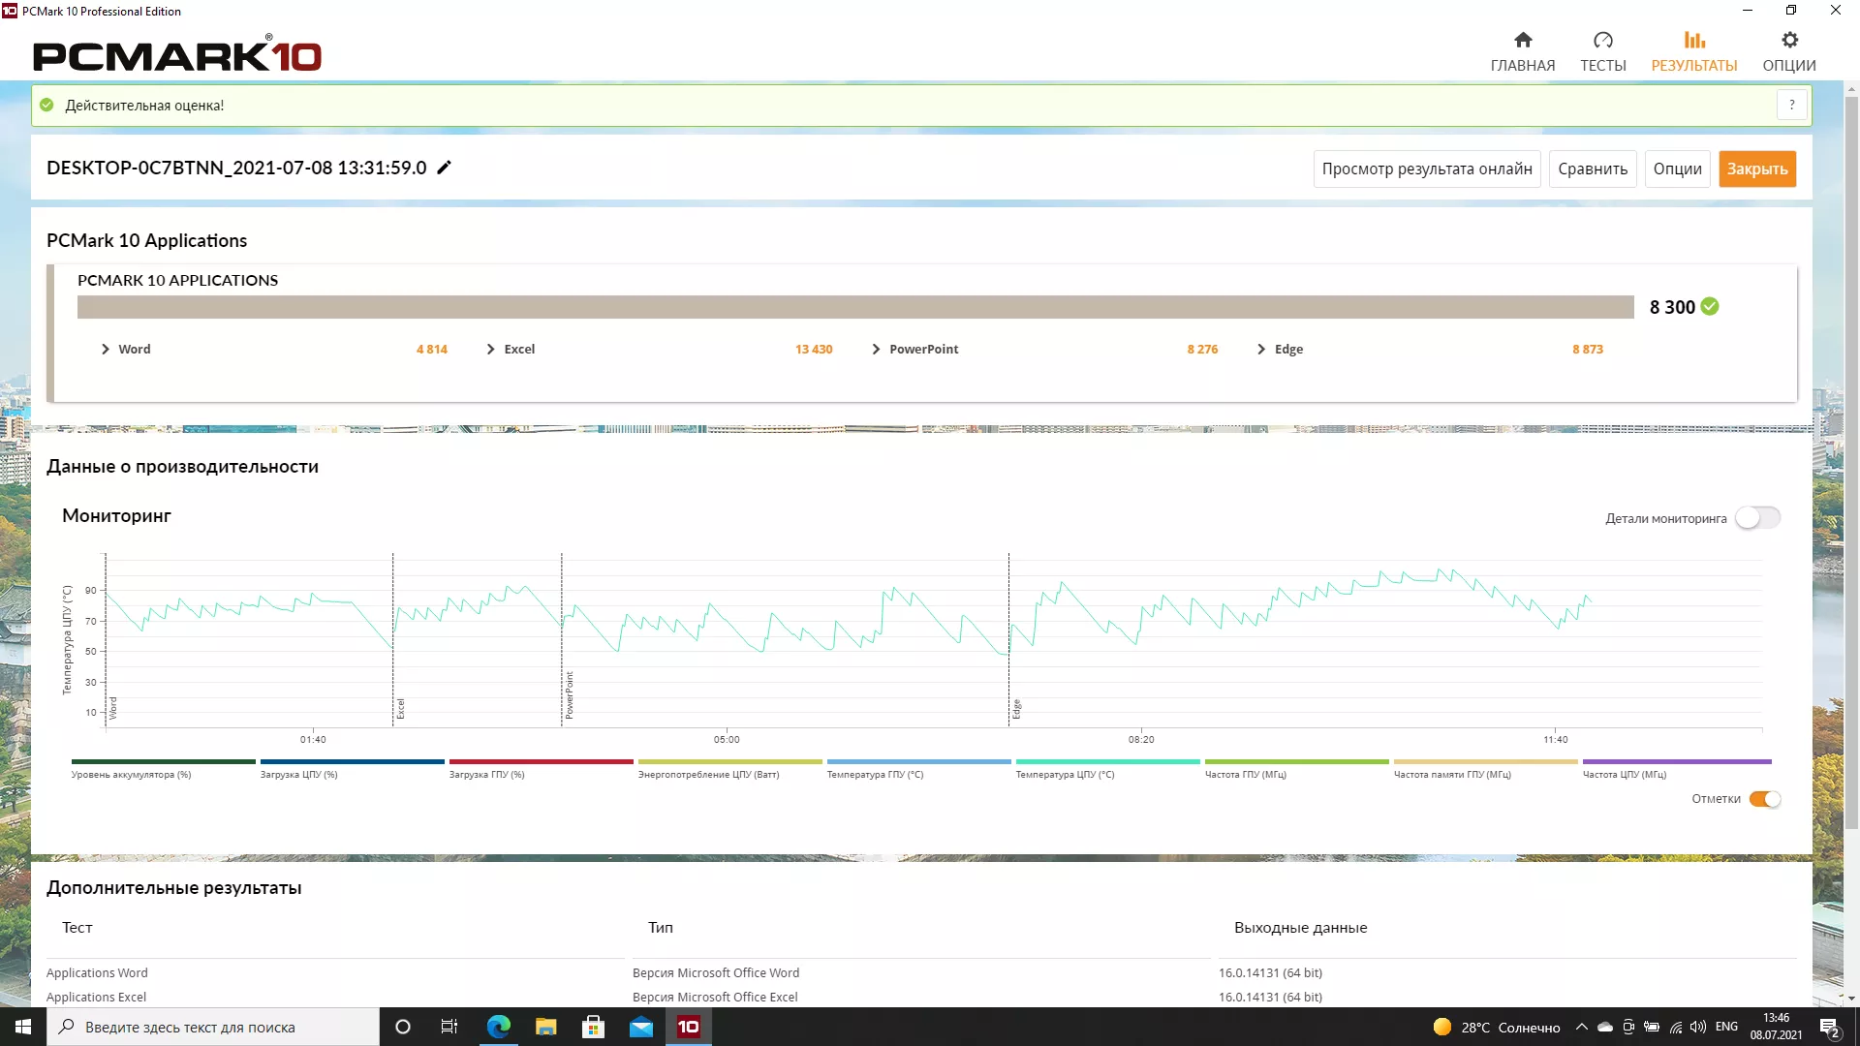
Task: Click the Excel score 13 430
Action: point(814,349)
